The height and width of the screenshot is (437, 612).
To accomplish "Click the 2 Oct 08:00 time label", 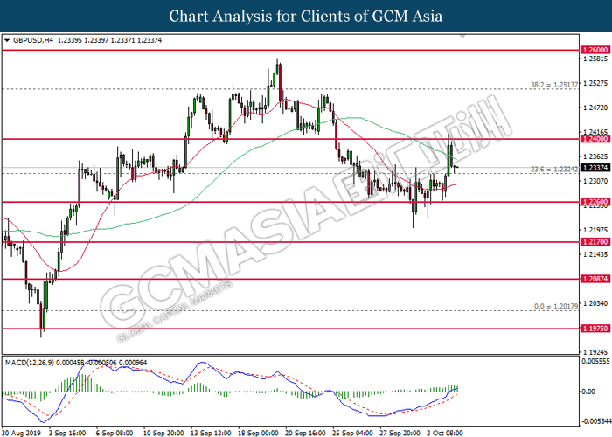I will coord(445,433).
